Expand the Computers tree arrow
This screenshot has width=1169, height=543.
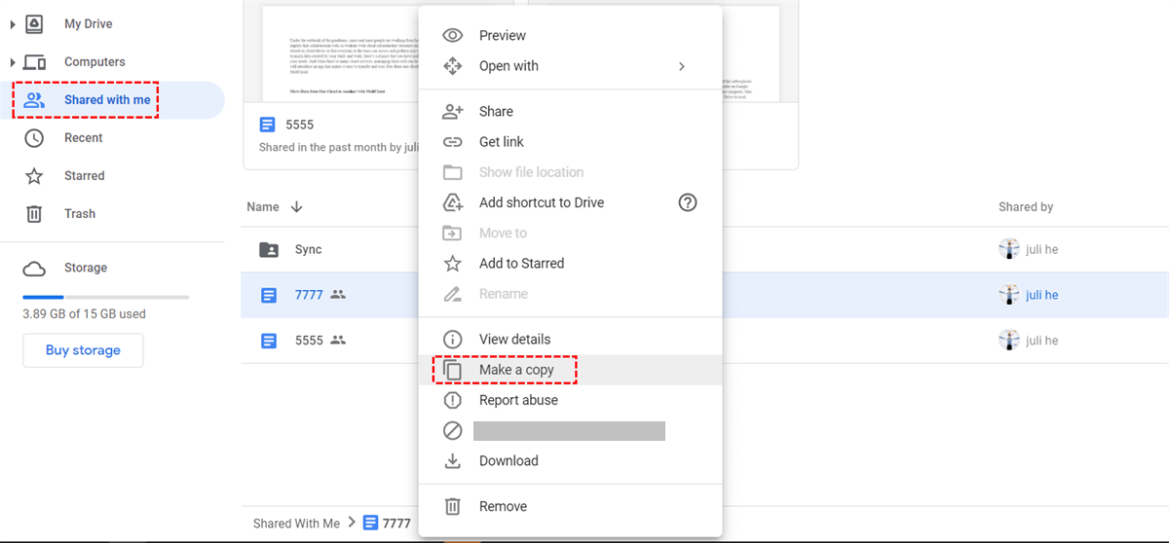(13, 62)
